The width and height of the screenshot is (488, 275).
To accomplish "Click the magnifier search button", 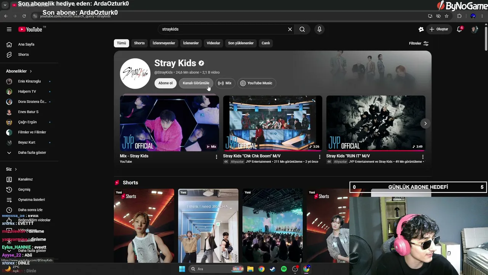I will click(302, 29).
